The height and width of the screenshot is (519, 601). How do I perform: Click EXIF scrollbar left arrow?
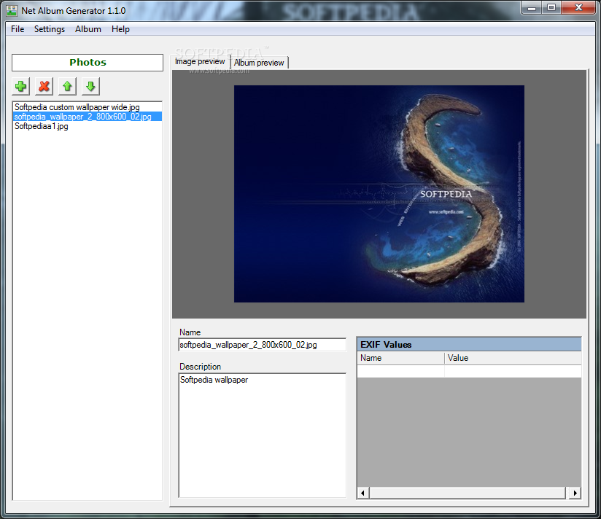[363, 493]
